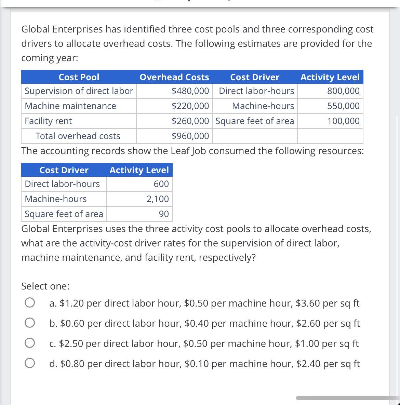Pick answer choice d
The width and height of the screenshot is (400, 405).
[30, 363]
